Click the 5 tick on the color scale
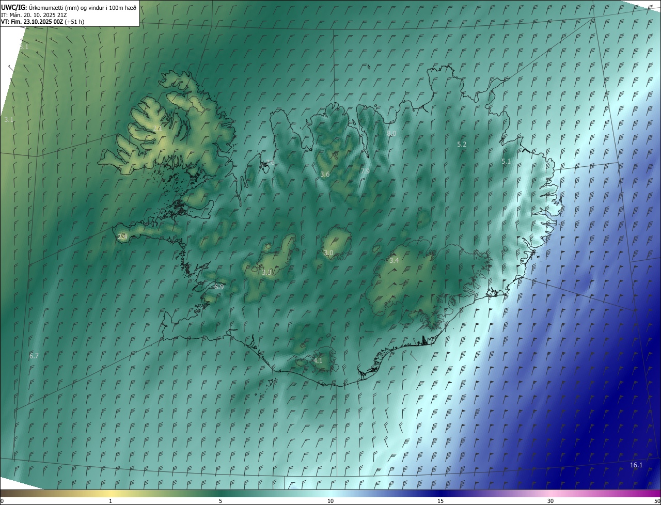The image size is (661, 505). (x=221, y=501)
